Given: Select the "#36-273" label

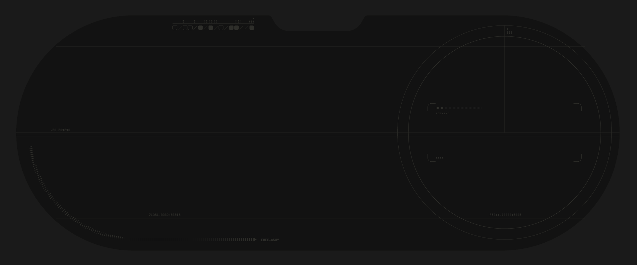Looking at the screenshot, I should [x=442, y=113].
